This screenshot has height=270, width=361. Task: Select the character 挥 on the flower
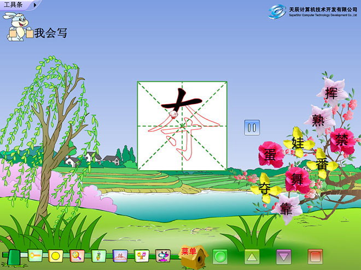point(331,93)
